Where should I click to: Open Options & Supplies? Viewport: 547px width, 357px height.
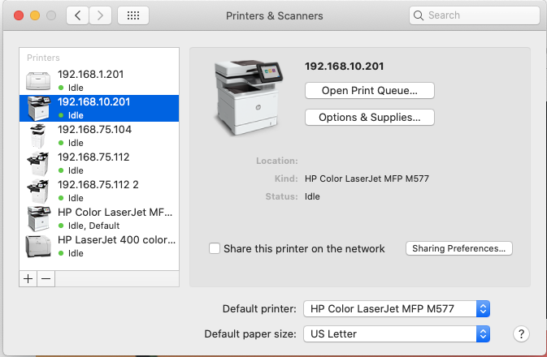tap(369, 118)
